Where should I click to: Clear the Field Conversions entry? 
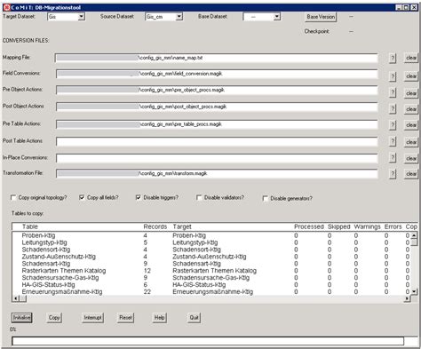pos(411,76)
